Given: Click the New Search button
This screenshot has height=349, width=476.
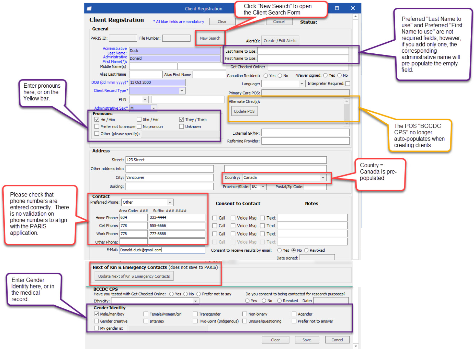Looking at the screenshot, I should point(210,38).
